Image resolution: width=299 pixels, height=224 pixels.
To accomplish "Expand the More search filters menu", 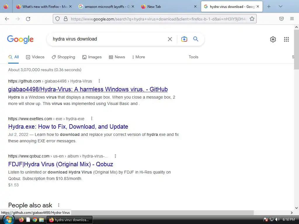I will pos(139,57).
